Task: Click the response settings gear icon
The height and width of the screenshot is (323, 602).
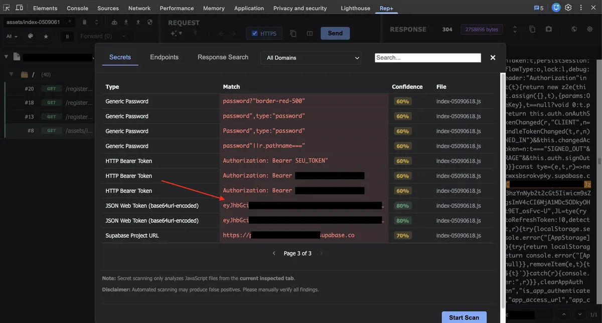Action: click(589, 29)
